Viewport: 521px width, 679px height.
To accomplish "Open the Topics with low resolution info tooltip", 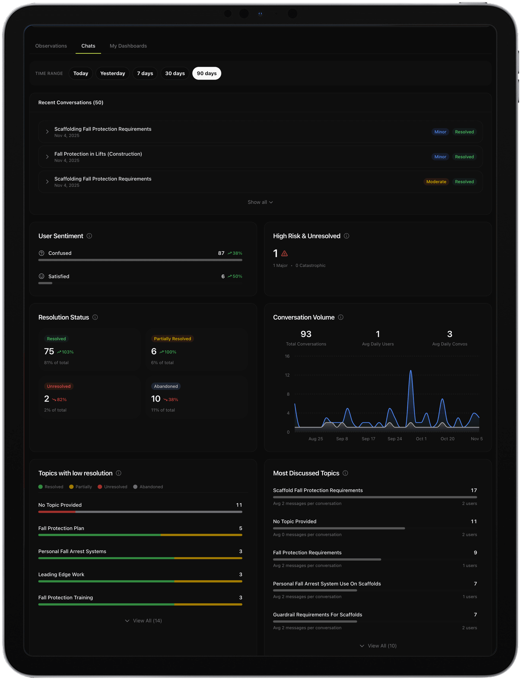I will coord(119,473).
